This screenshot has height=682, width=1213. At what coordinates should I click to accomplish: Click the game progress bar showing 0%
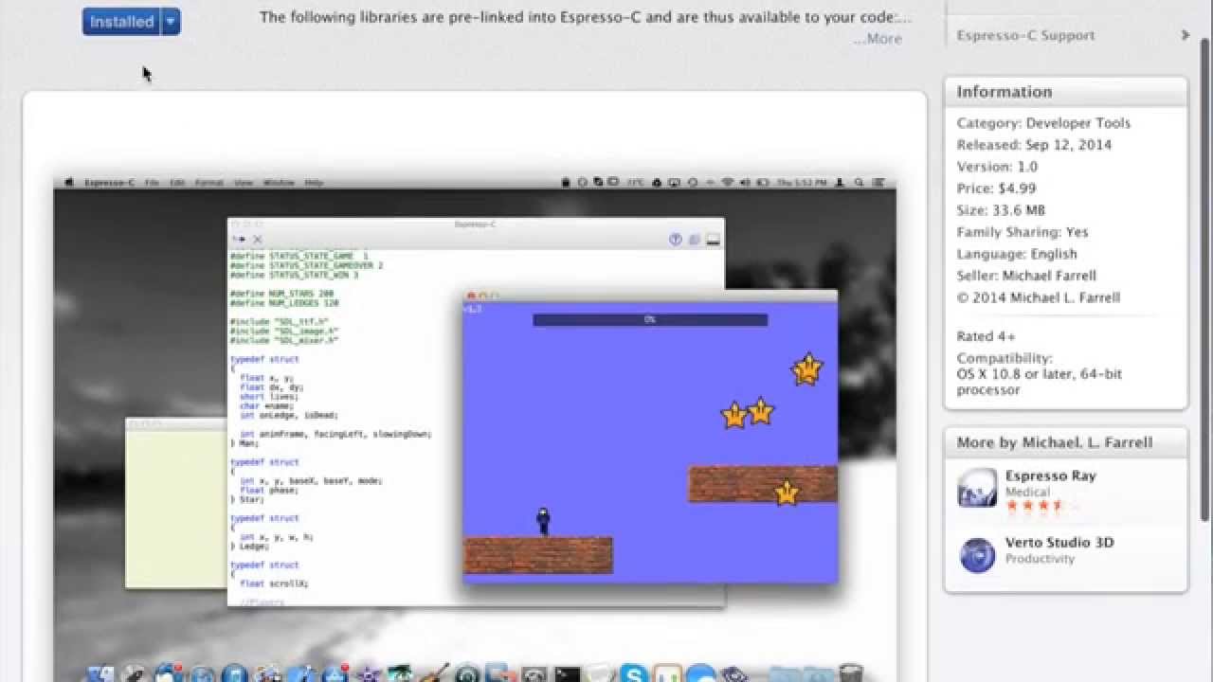tap(650, 320)
